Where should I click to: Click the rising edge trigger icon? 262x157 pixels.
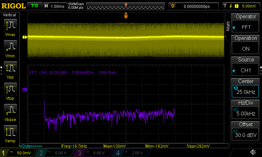pyautogui.click(x=231, y=6)
